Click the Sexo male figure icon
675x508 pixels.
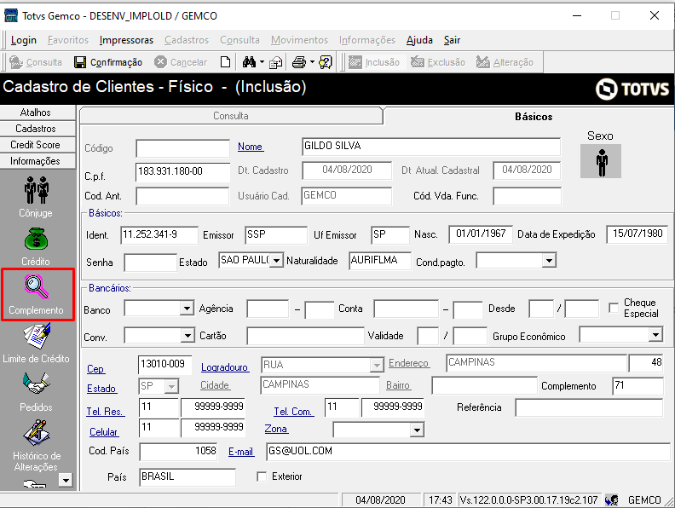[601, 161]
